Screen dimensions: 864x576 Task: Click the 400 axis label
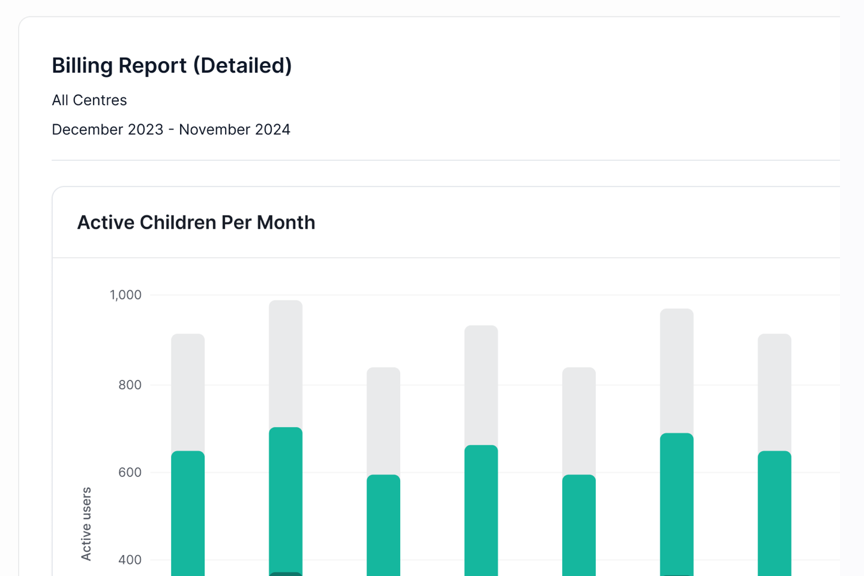tap(130, 560)
